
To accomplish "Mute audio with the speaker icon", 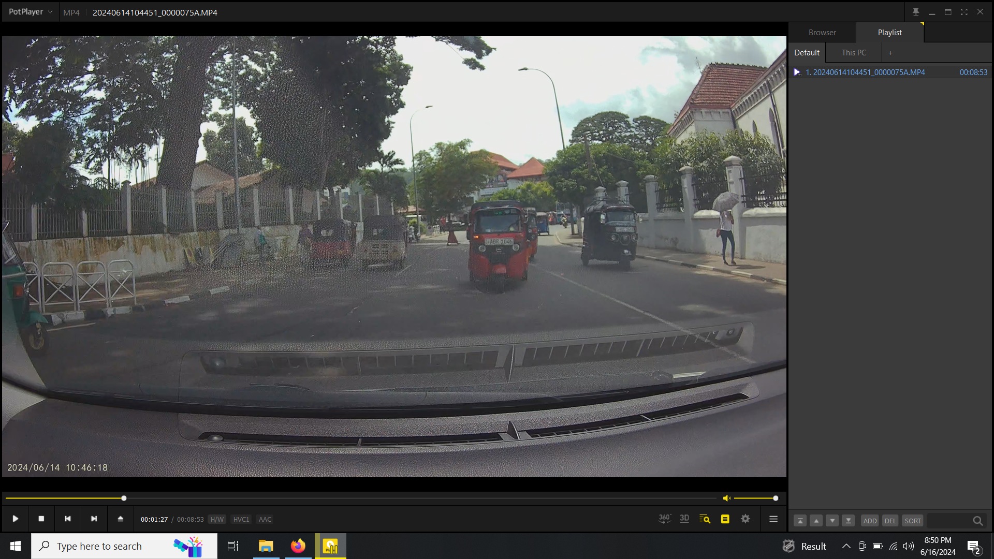I will pyautogui.click(x=727, y=498).
